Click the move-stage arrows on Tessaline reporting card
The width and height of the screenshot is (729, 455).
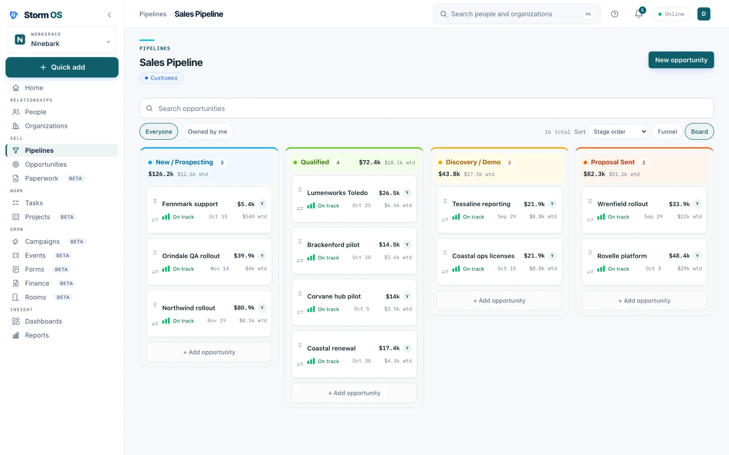445,220
